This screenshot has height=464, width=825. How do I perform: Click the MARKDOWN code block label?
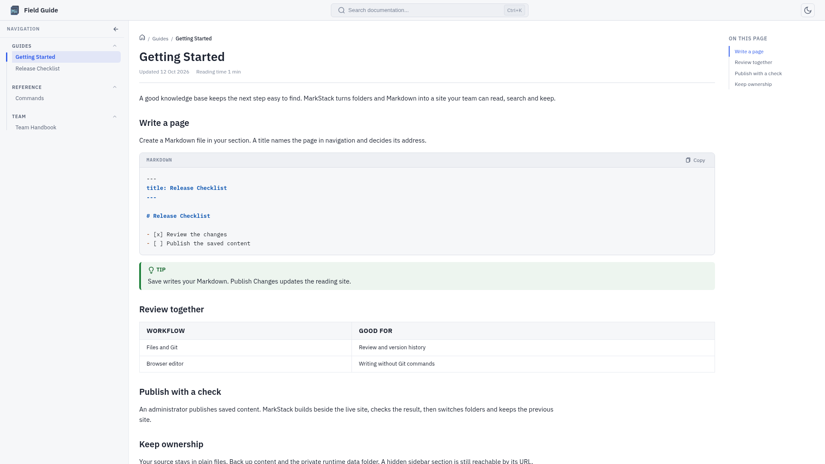pyautogui.click(x=159, y=160)
